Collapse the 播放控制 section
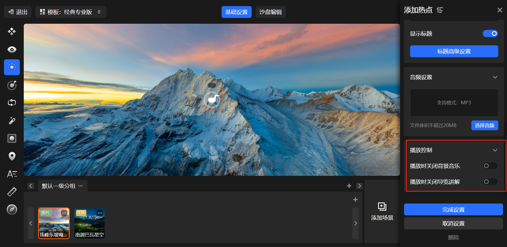 tap(495, 150)
